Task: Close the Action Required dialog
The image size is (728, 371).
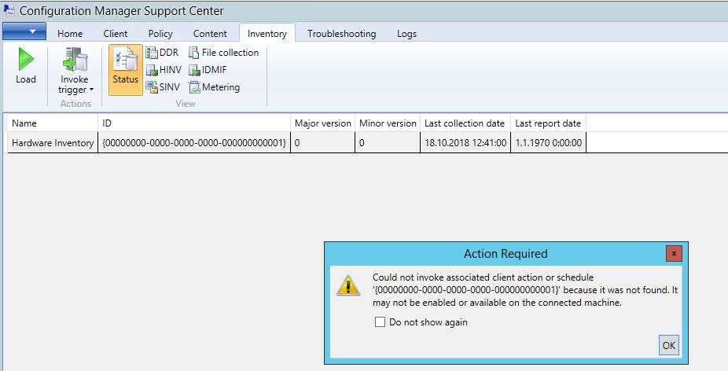Action: pos(674,254)
